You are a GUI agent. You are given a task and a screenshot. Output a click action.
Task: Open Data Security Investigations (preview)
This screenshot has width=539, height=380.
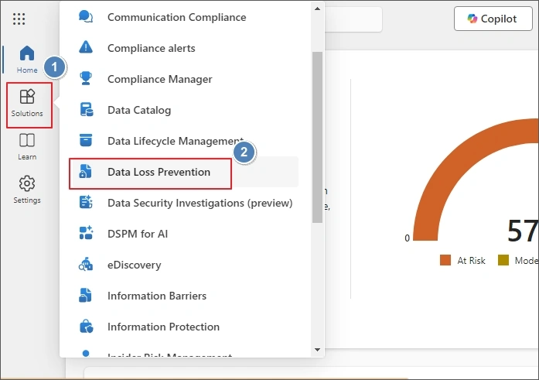[x=200, y=203]
